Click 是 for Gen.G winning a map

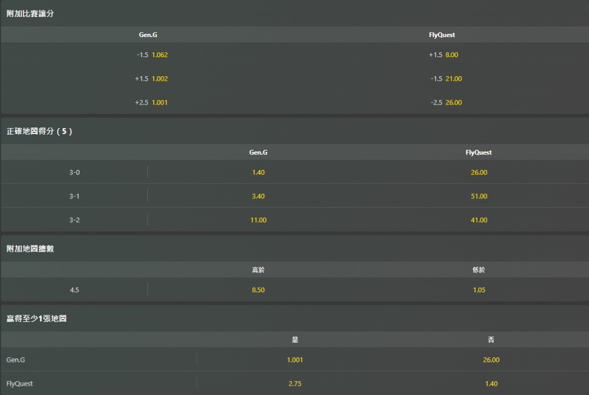(x=295, y=360)
